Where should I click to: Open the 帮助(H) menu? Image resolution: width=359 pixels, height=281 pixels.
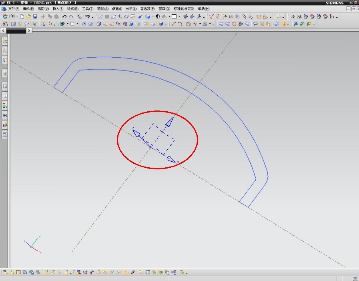204,9
